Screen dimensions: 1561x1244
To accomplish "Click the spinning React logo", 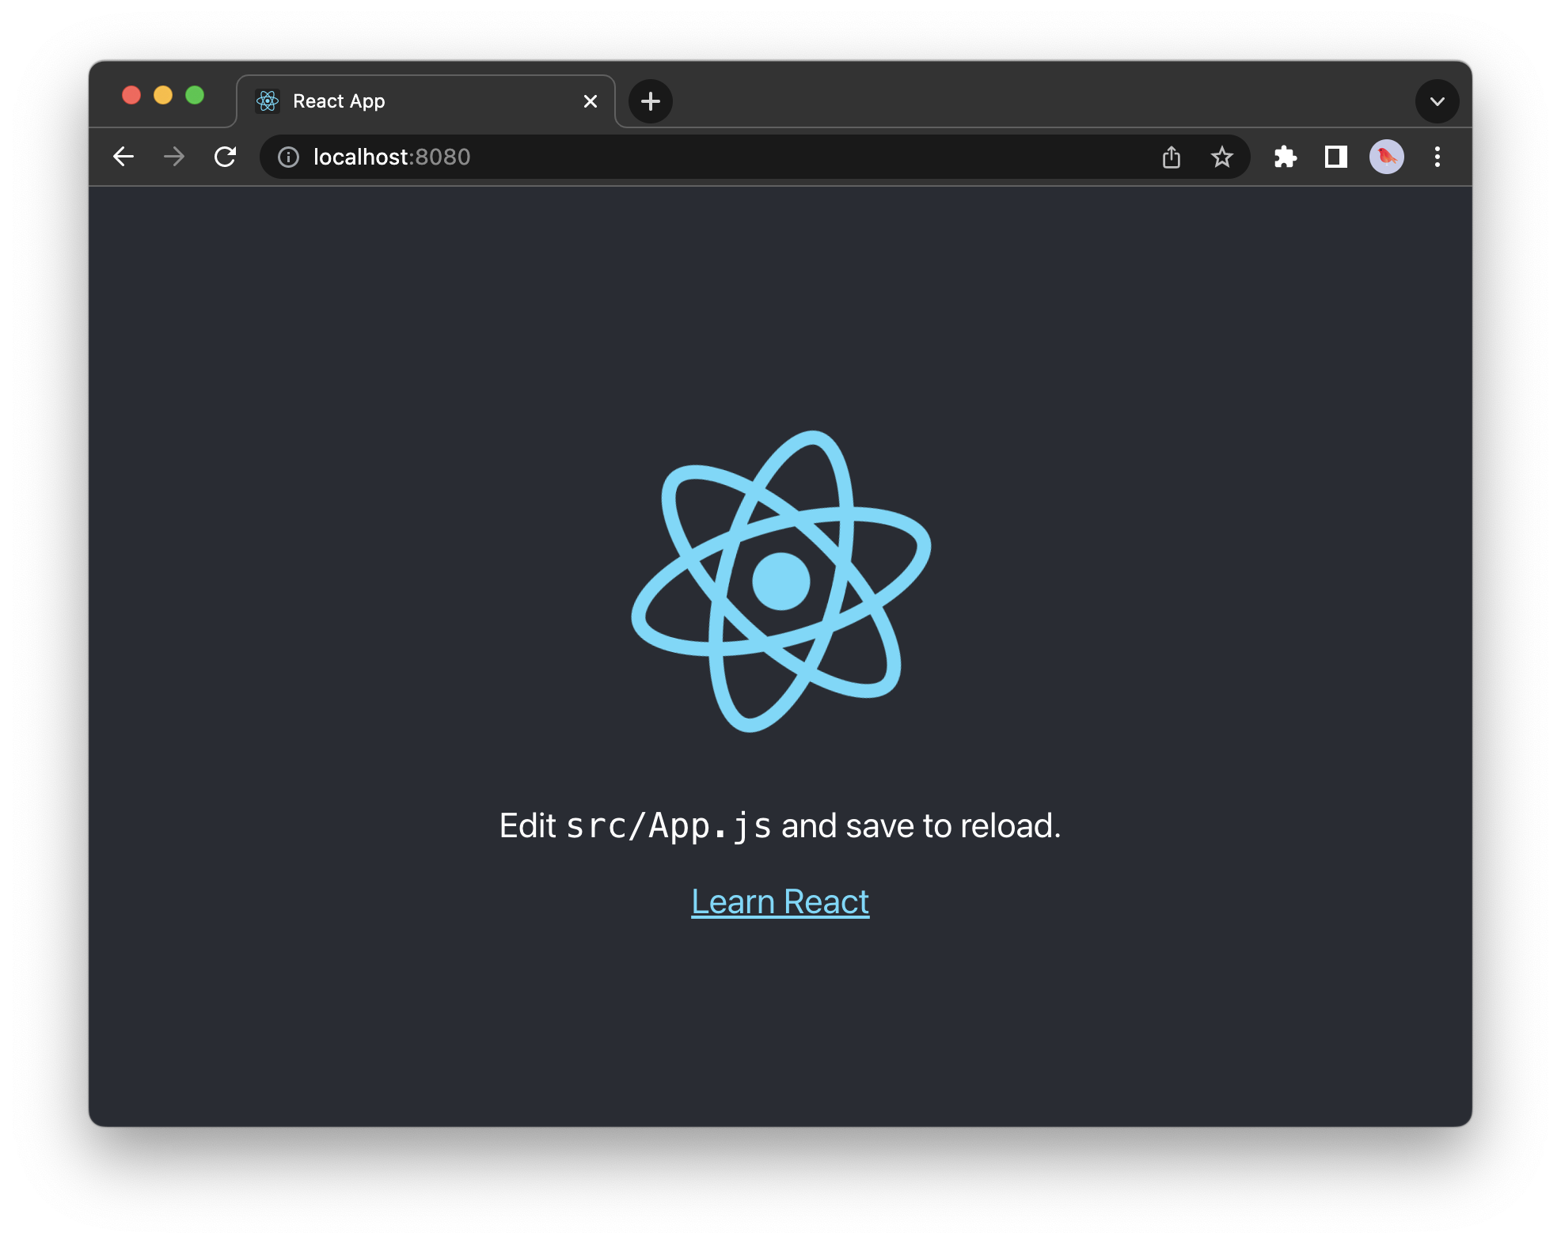I will point(781,582).
